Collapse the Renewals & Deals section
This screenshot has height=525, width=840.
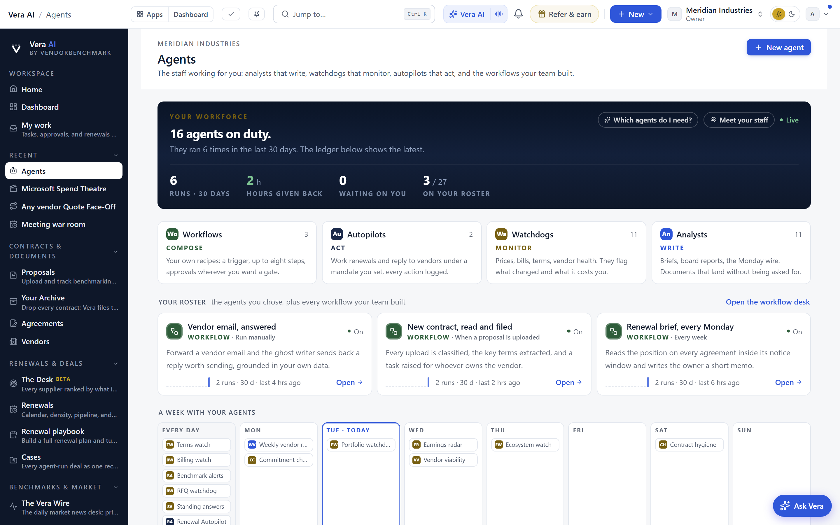click(116, 363)
